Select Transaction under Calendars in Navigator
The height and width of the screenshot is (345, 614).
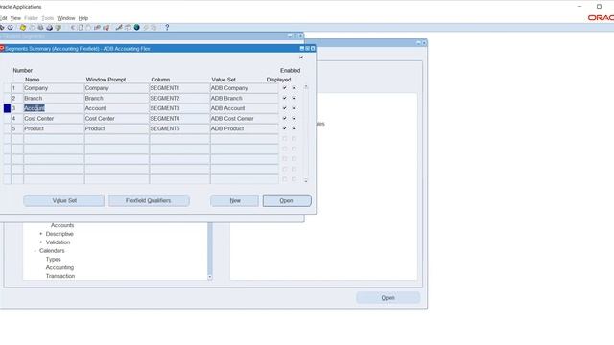tap(59, 276)
